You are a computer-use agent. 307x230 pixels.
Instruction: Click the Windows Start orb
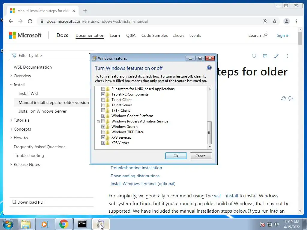[8, 224]
